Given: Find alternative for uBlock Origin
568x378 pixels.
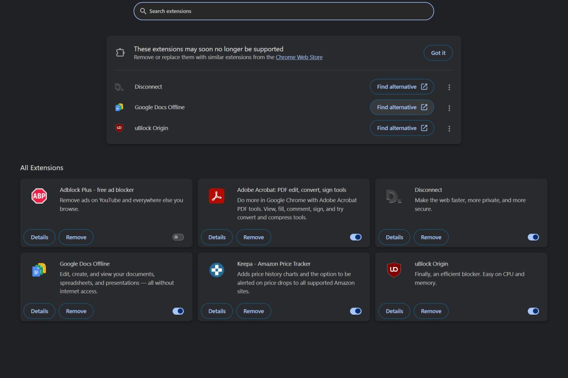Looking at the screenshot, I should 402,128.
